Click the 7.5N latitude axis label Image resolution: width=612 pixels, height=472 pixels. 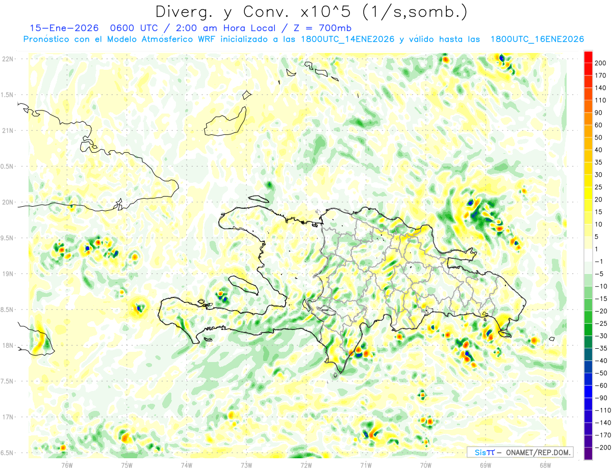pos(7,381)
